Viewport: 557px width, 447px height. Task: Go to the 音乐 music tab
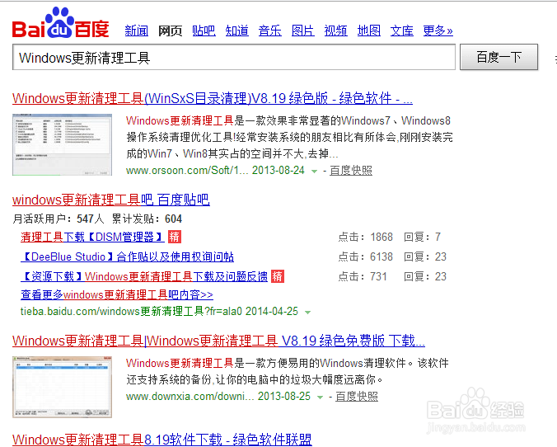[270, 31]
